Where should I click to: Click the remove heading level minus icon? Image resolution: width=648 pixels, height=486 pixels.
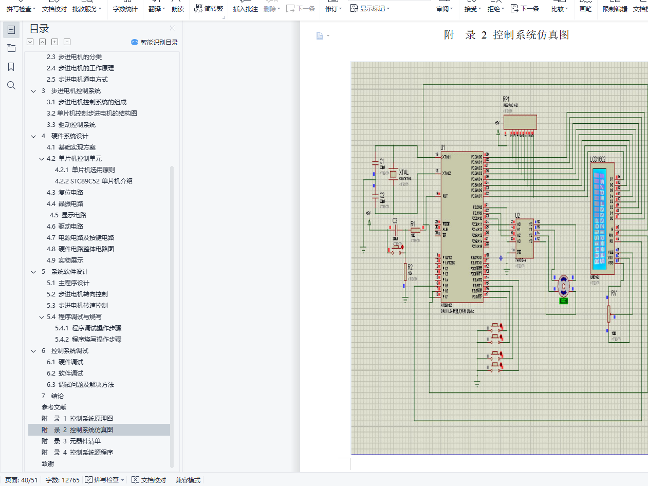pyautogui.click(x=67, y=42)
